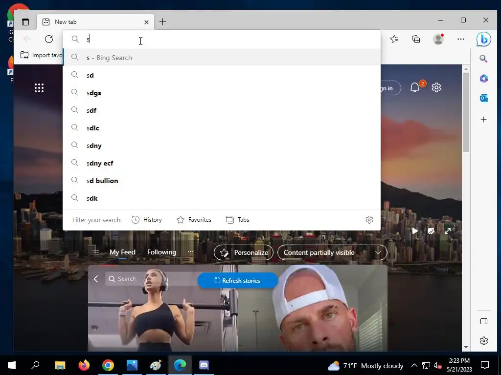Open the Outlook sidebar icon
Viewport: 501px width, 375px height.
pos(484,98)
